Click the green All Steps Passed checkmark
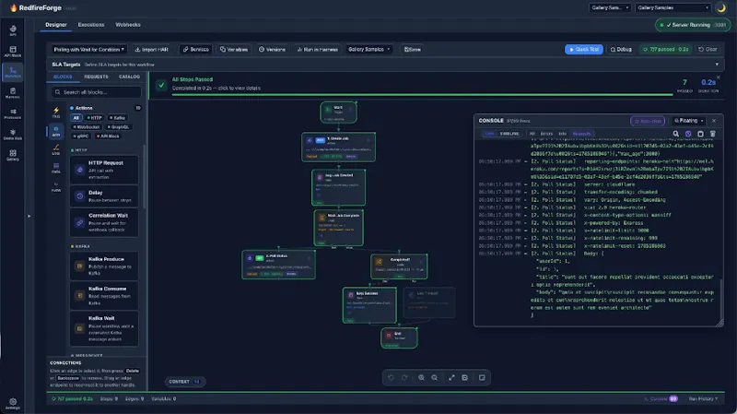 click(161, 85)
